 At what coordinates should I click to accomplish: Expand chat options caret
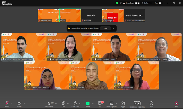[68, 103]
